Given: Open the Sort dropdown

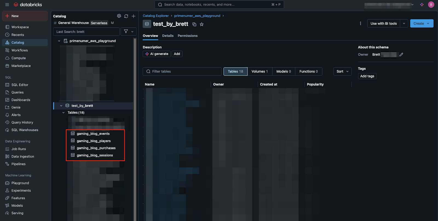Looking at the screenshot, I should pos(342,71).
